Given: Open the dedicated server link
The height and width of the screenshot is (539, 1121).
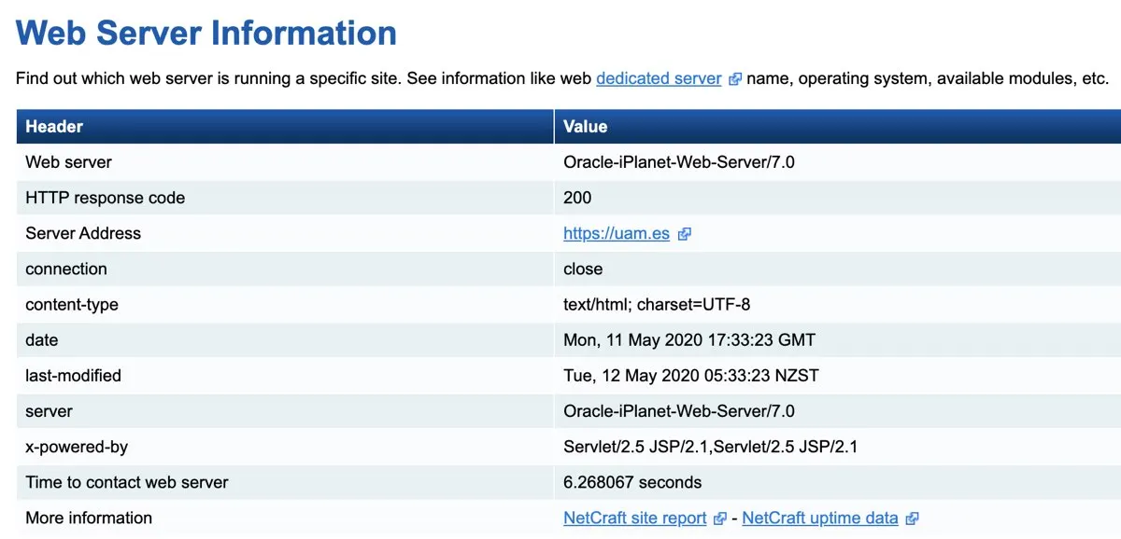Looking at the screenshot, I should tap(659, 78).
